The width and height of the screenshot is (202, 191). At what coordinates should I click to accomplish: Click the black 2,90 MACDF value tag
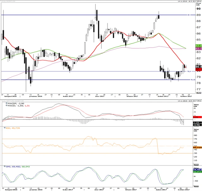[199, 125]
